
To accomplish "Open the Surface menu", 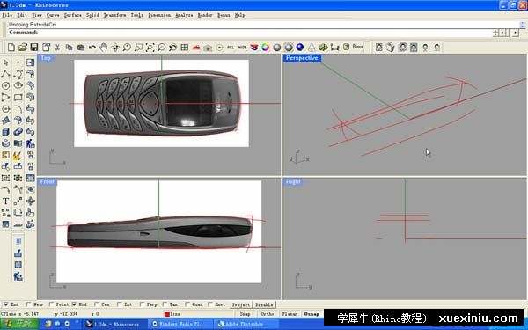I will [x=72, y=15].
